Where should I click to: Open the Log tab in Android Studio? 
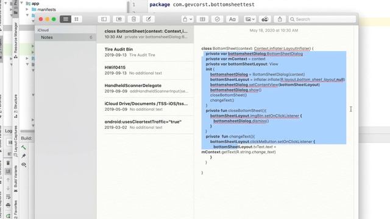click(x=9, y=131)
